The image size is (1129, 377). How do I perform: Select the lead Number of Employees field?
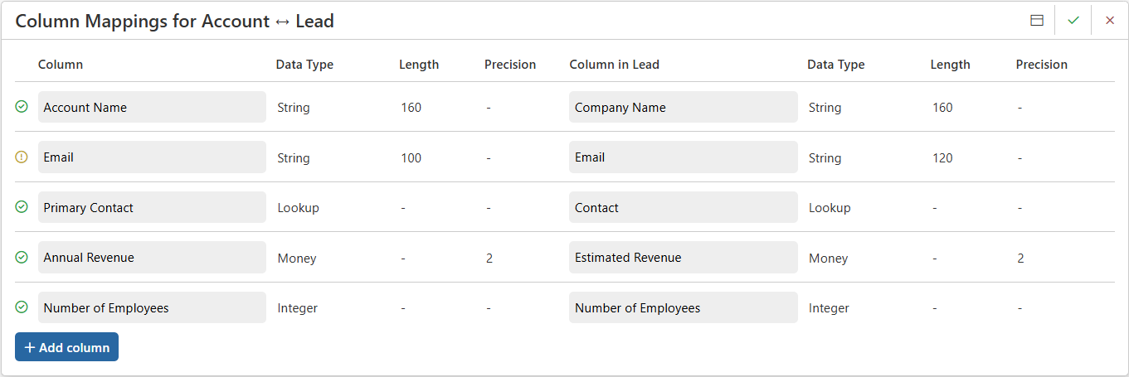683,307
